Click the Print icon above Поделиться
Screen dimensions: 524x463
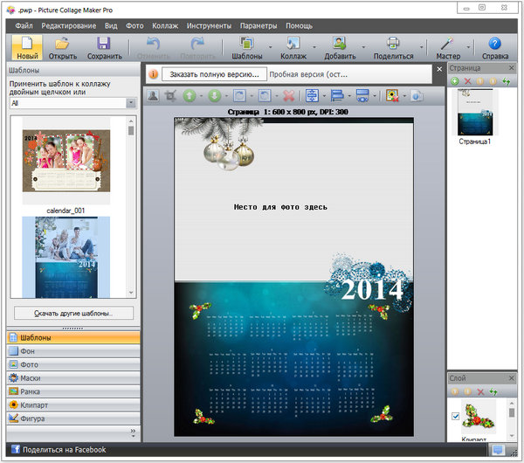coord(393,43)
